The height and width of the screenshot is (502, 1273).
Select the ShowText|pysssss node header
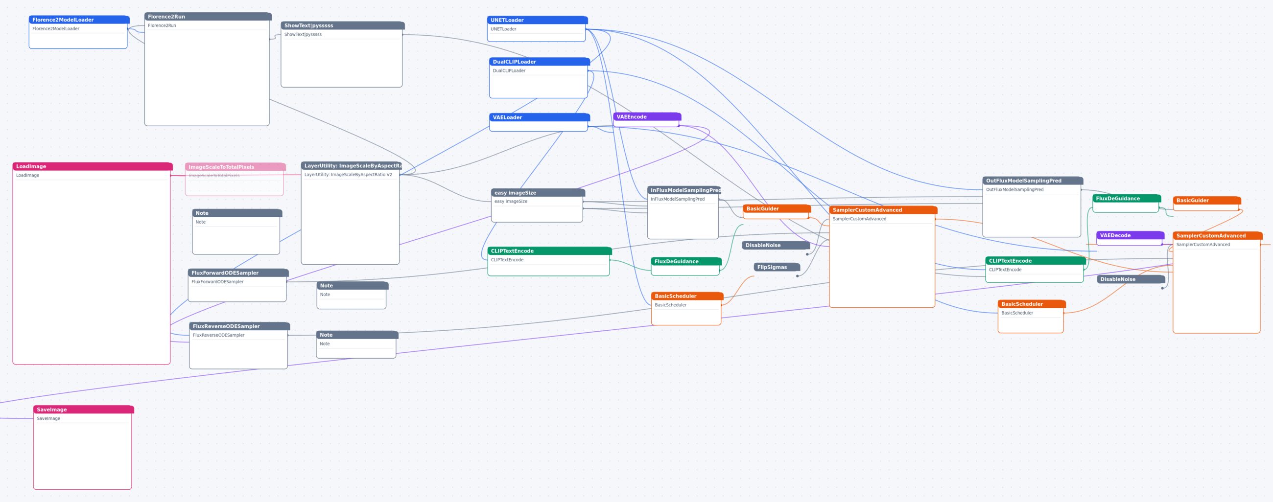pos(342,25)
